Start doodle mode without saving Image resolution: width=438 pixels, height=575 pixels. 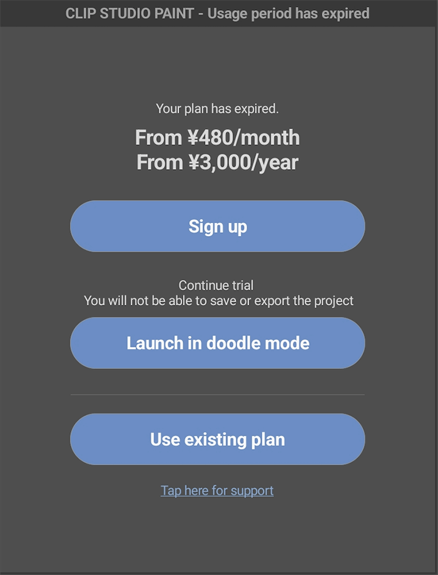217,343
